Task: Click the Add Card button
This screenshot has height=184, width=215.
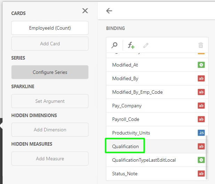Action: click(x=50, y=44)
